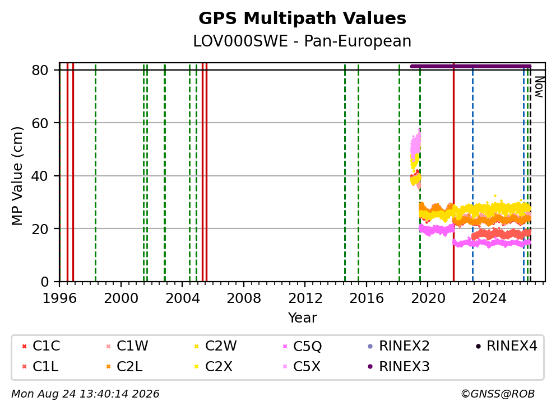This screenshot has height=411, width=556.
Task: Click the C2L orange legend marker
Action: [109, 367]
